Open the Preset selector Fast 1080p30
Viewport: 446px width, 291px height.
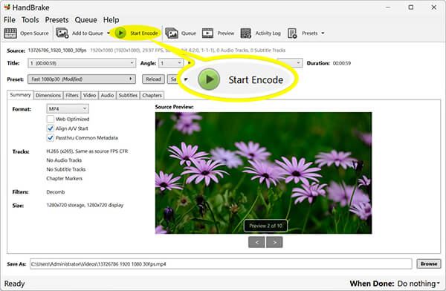click(82, 79)
